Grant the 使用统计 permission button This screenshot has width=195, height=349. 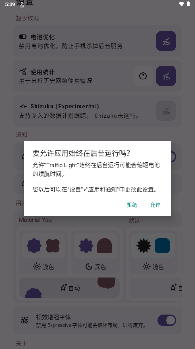click(166, 76)
